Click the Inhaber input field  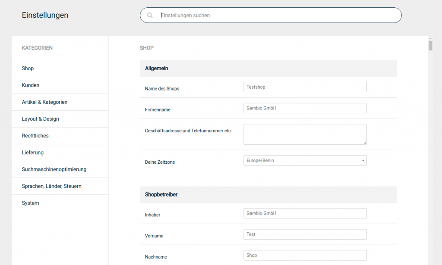[305, 213]
